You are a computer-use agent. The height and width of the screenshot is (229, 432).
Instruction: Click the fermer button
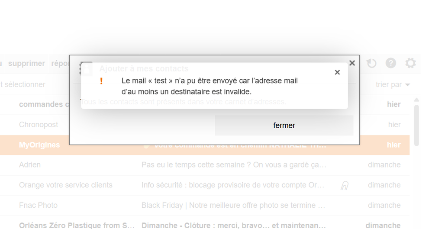point(284,126)
